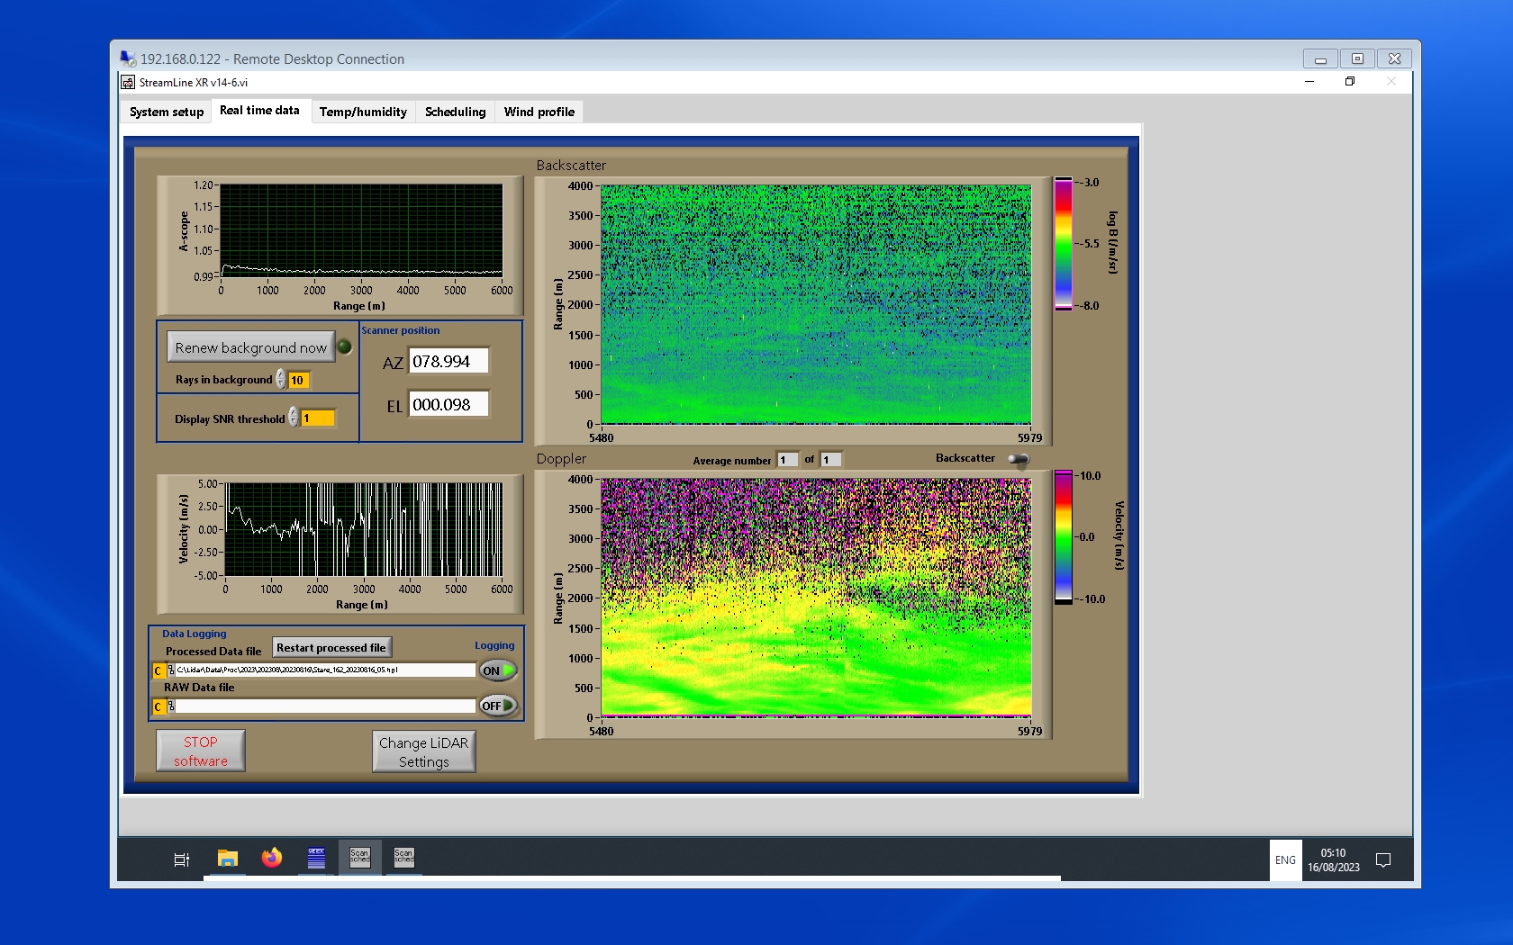Launch Firefox from the taskbar
Viewport: 1513px width, 945px height.
(x=271, y=859)
